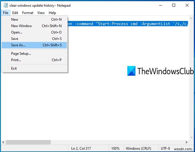Select Save in the File menu
Screen dimensions: 195x152
(x=34, y=39)
